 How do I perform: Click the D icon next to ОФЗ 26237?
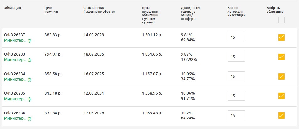(x=29, y=40)
